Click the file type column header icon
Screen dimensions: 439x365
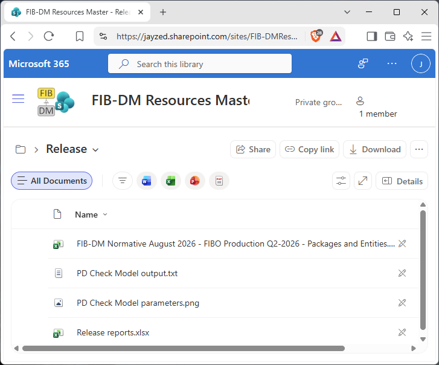(x=57, y=215)
